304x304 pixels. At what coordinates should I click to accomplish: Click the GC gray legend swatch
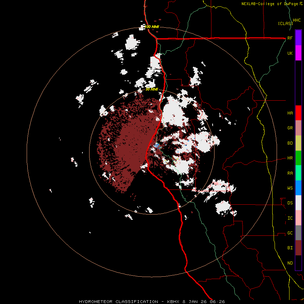pos(298,233)
